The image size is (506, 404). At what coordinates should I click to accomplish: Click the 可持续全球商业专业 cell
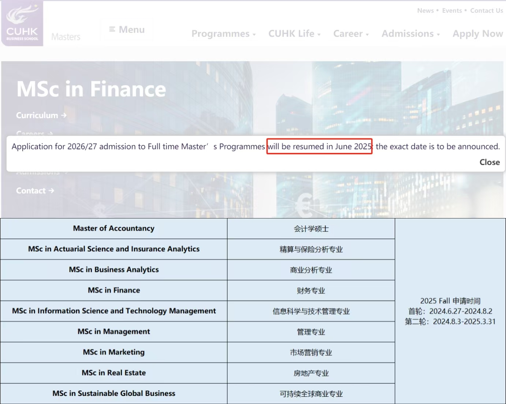coord(311,394)
